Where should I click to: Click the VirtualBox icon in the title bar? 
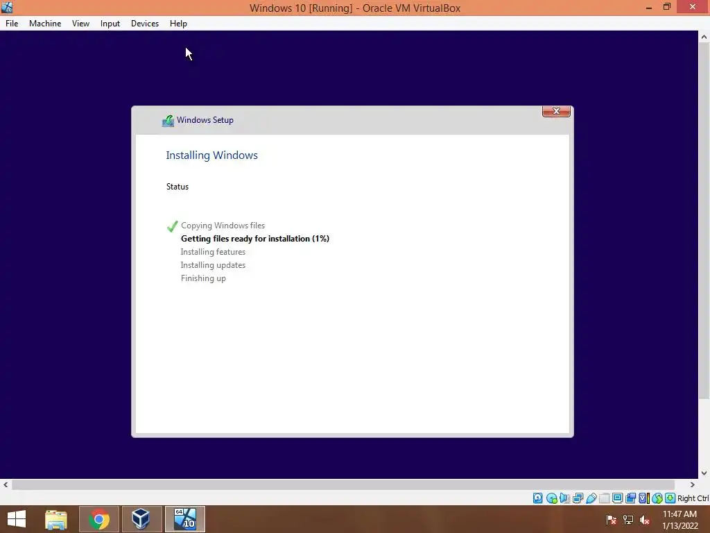tap(7, 7)
